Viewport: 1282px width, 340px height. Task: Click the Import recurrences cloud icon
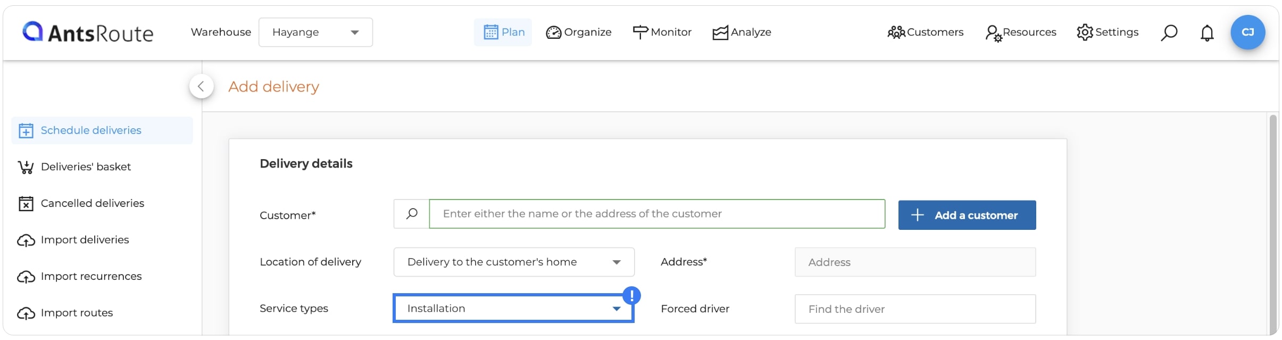click(26, 277)
